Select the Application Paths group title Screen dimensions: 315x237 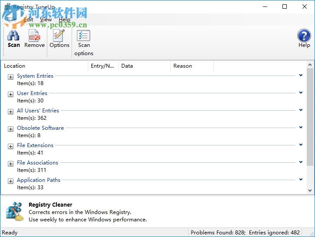tap(39, 180)
